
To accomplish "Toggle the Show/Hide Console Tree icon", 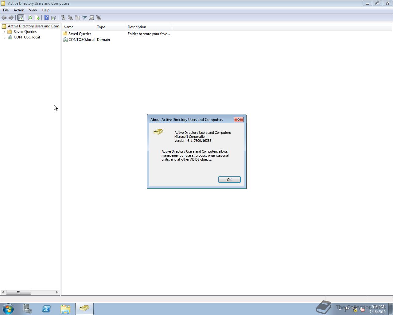I will click(x=21, y=18).
